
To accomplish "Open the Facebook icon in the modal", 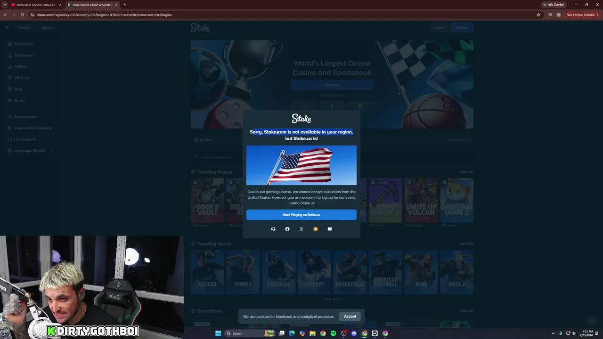I will tap(287, 229).
